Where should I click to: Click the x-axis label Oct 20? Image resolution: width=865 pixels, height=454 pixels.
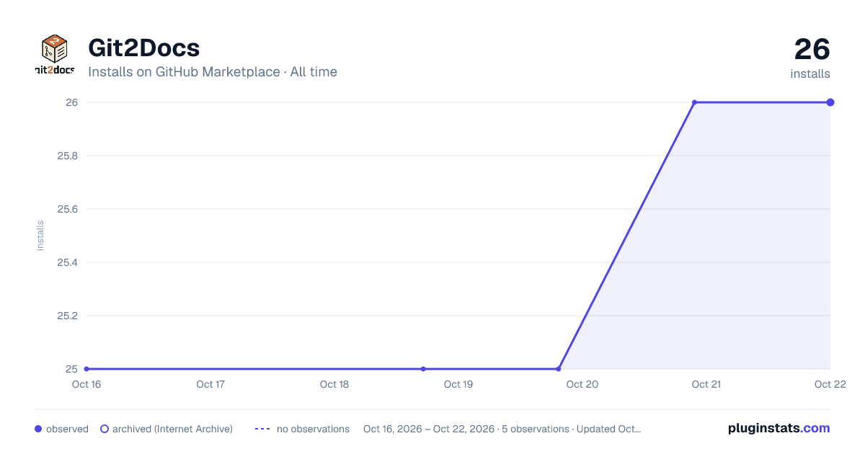click(x=582, y=384)
